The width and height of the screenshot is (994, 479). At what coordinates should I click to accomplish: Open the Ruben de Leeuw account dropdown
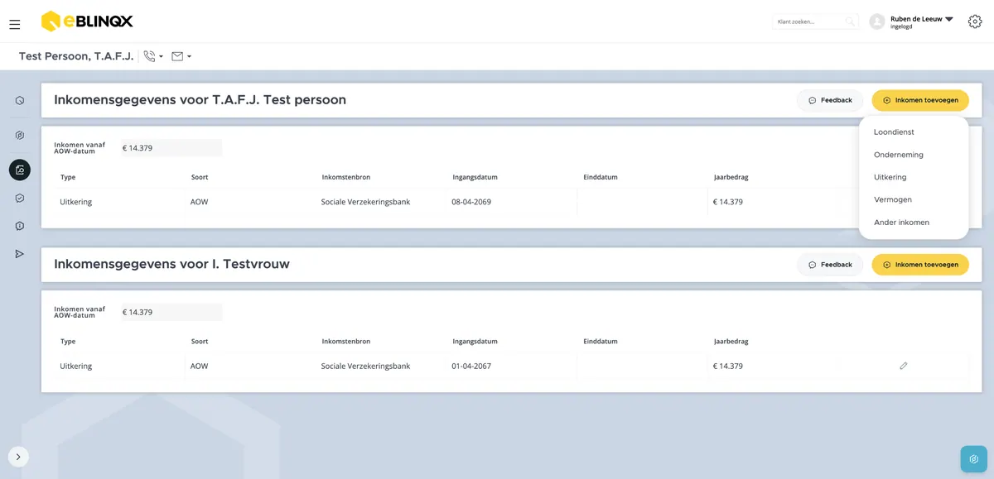[922, 22]
